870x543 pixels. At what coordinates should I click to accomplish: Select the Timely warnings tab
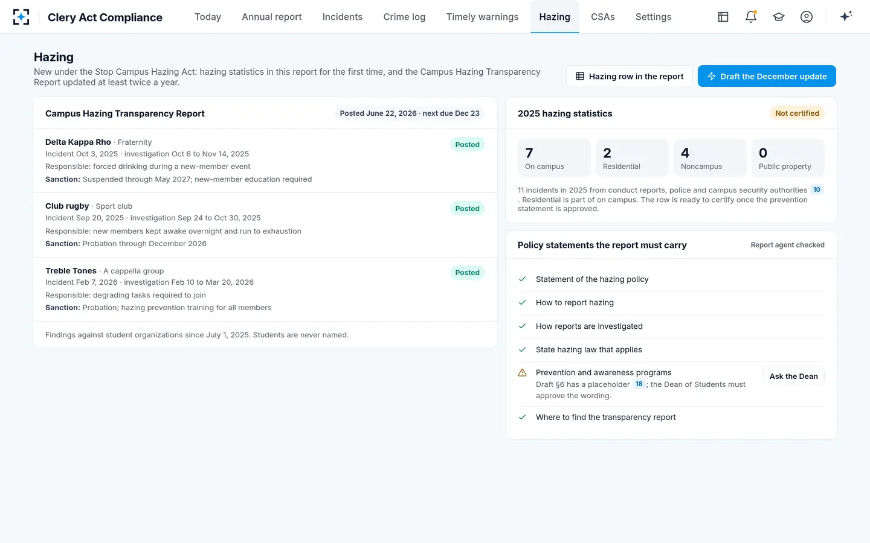pos(482,17)
